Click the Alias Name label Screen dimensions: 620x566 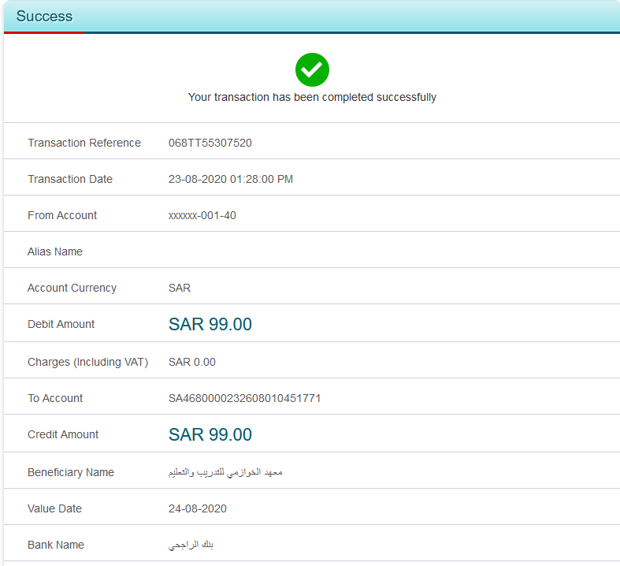pos(55,251)
